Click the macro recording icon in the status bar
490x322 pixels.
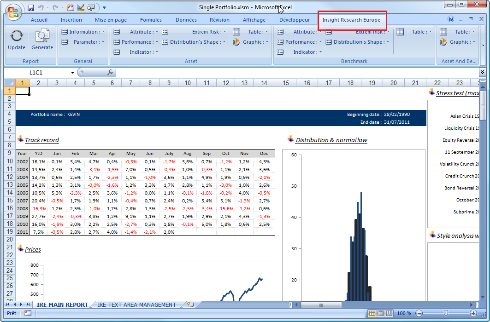[28, 313]
